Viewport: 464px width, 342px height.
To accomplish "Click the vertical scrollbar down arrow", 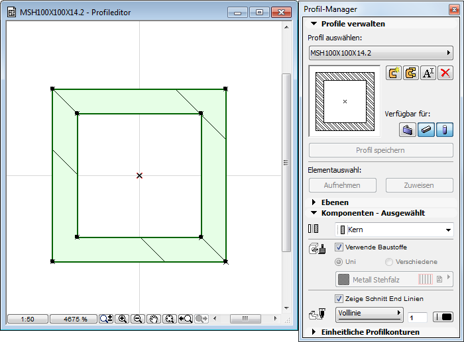I will (286, 308).
